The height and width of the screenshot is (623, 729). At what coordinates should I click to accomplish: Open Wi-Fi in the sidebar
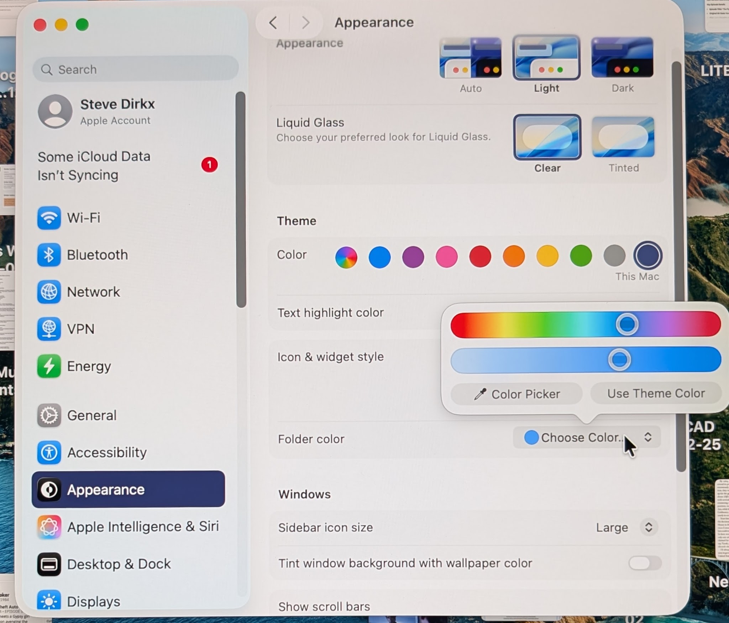128,218
